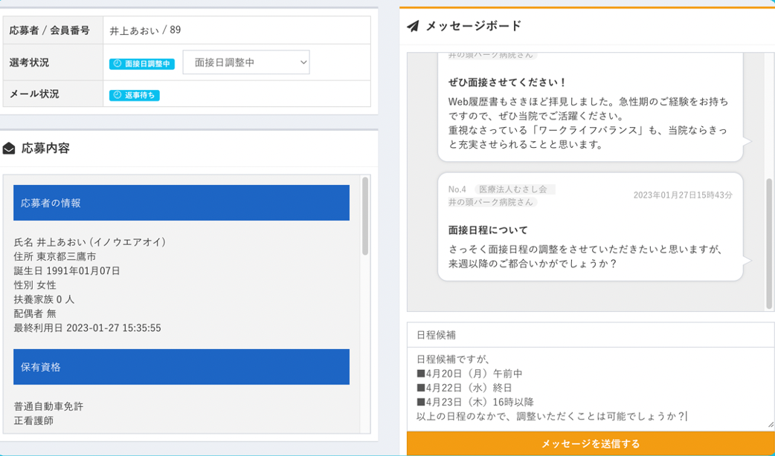The height and width of the screenshot is (456, 775).
Task: Click the 医療法人むさし会 sender tag on No.4
Action: point(515,189)
